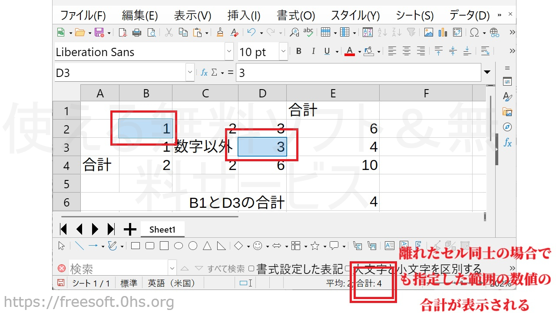Toggle the 大文字と小文字を区別する checkbox

pyautogui.click(x=348, y=269)
